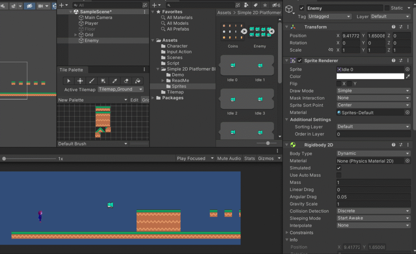Open the Body Type dropdown
The image size is (416, 254).
coord(373,154)
